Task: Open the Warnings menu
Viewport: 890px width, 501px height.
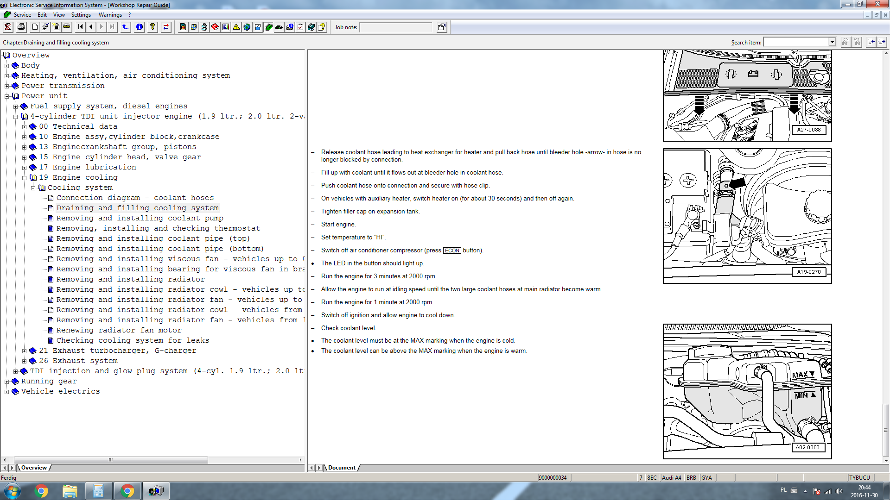Action: click(x=110, y=15)
